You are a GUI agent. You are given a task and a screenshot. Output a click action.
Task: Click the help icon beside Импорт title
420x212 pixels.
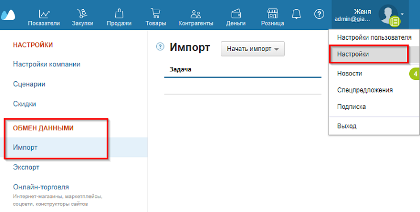[x=160, y=47]
